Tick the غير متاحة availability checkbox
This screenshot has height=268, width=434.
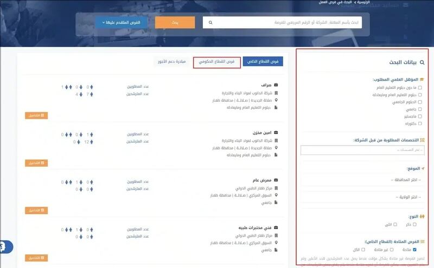392,250
